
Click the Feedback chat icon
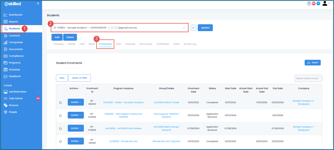(6, 76)
